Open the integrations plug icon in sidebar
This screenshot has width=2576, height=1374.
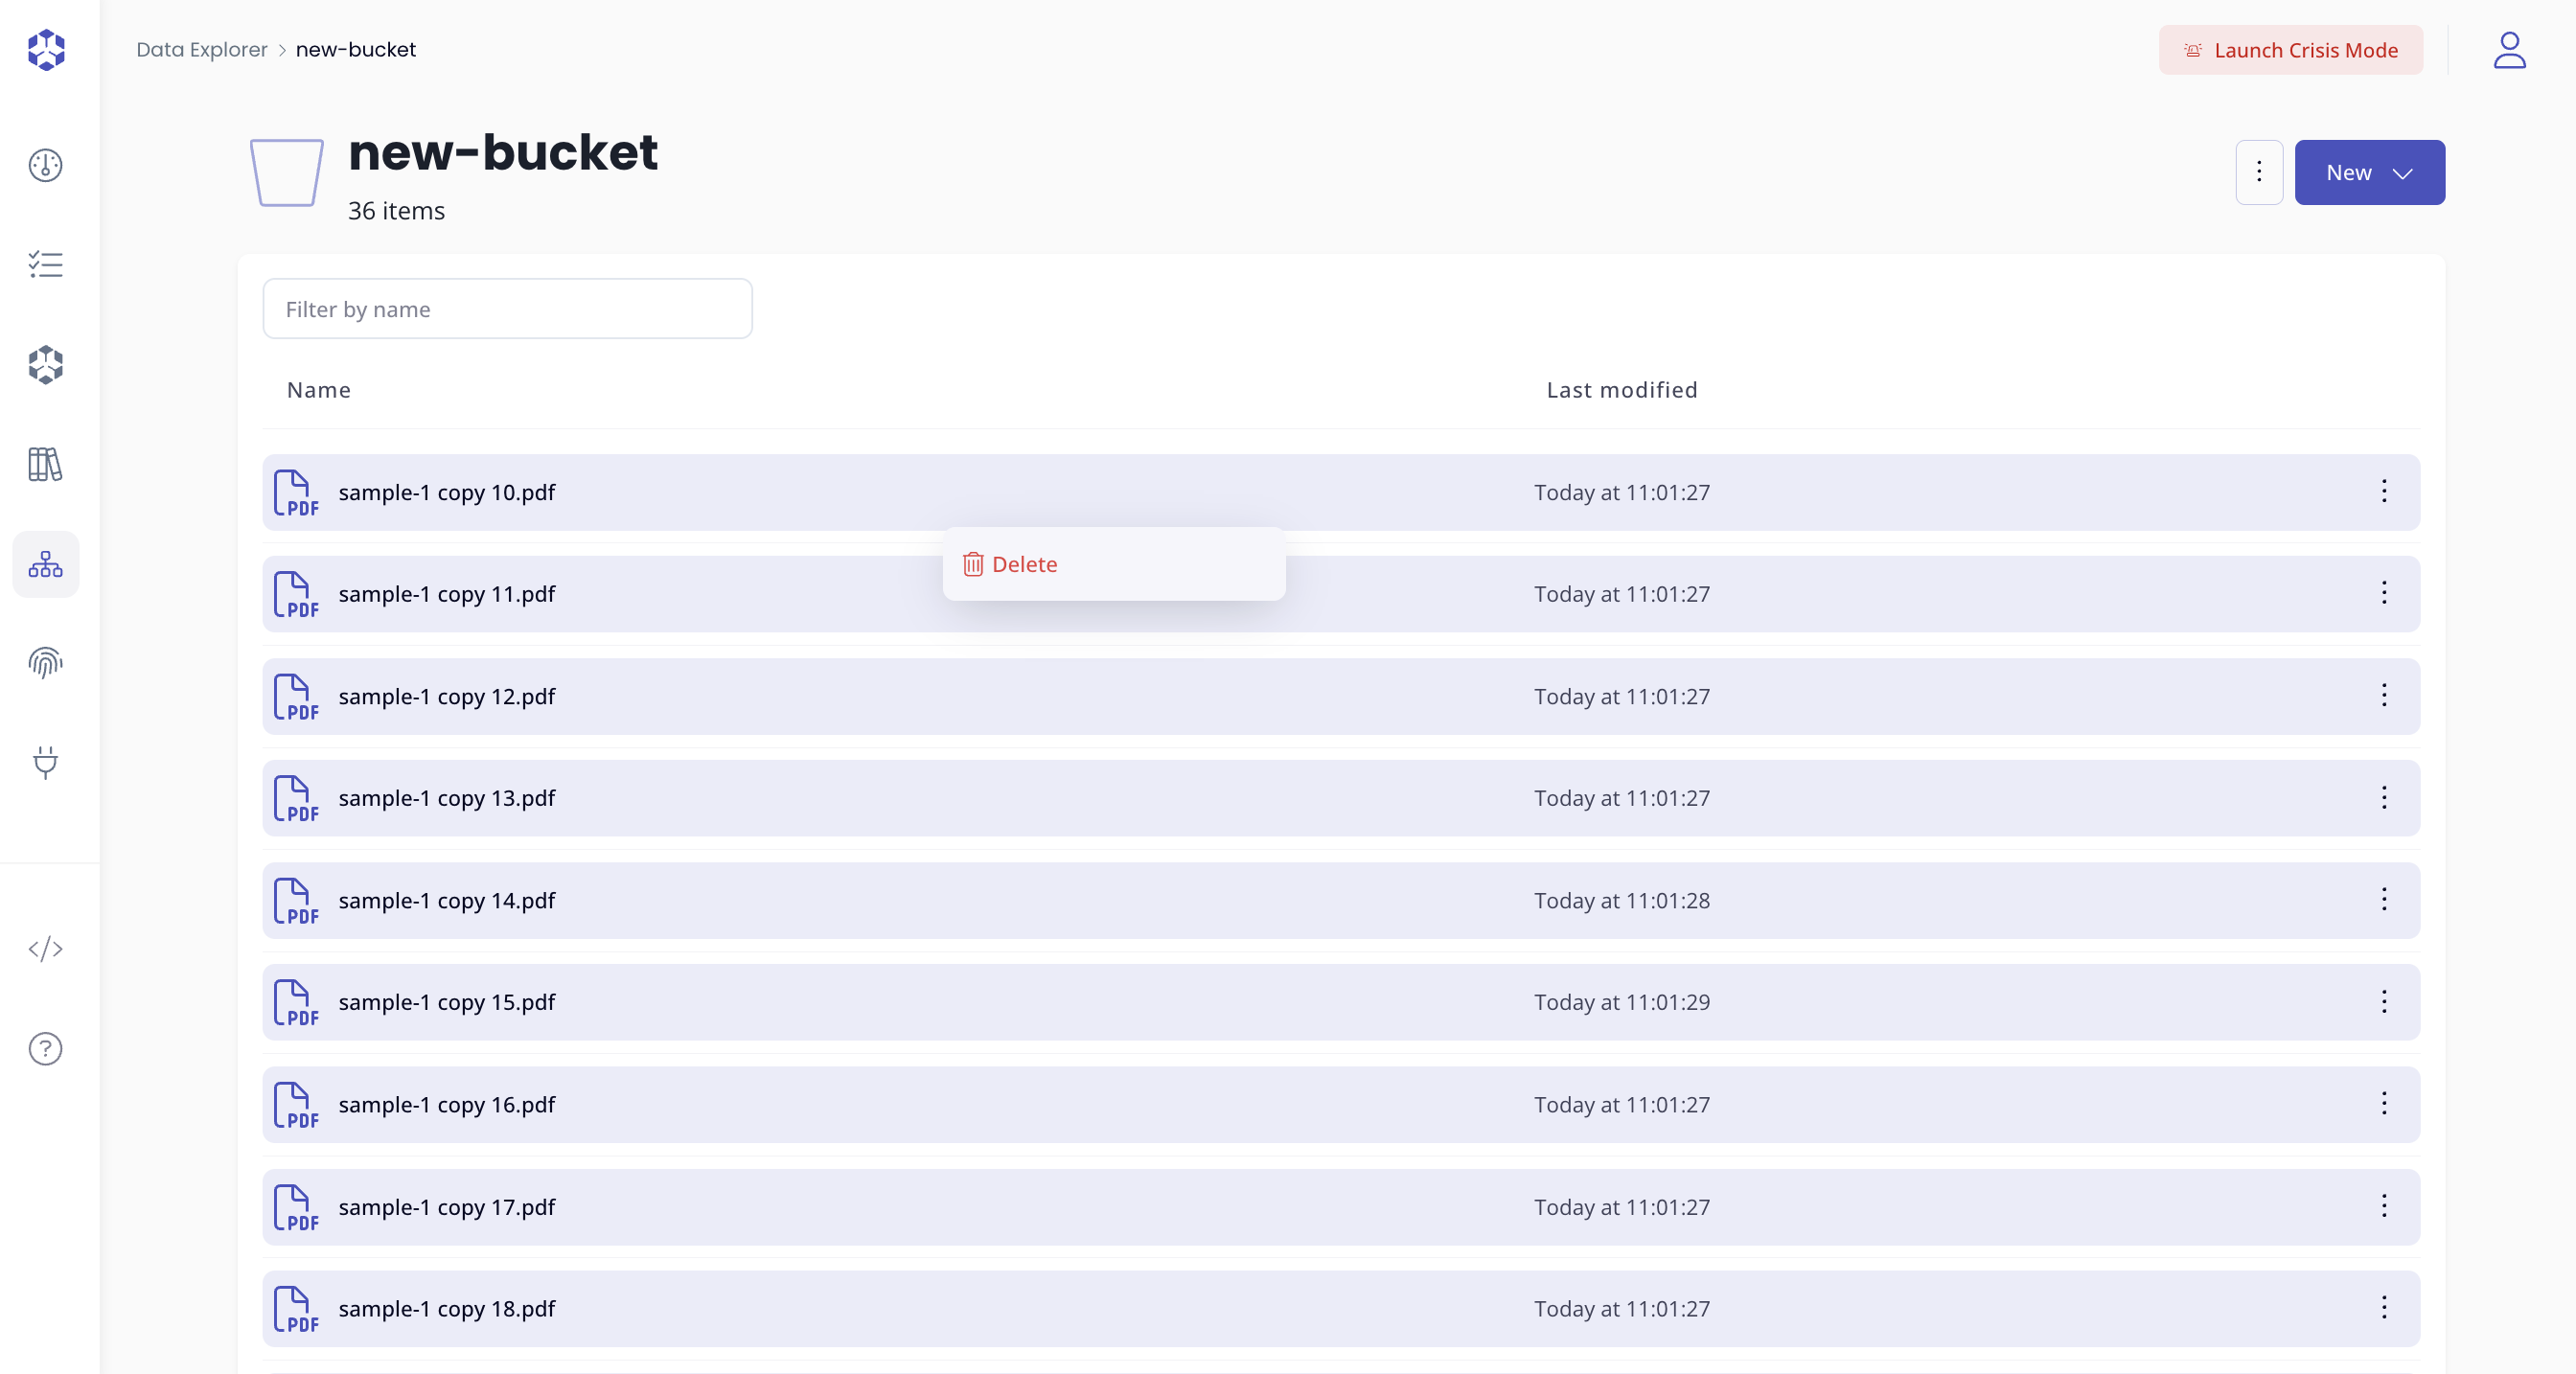tap(45, 763)
